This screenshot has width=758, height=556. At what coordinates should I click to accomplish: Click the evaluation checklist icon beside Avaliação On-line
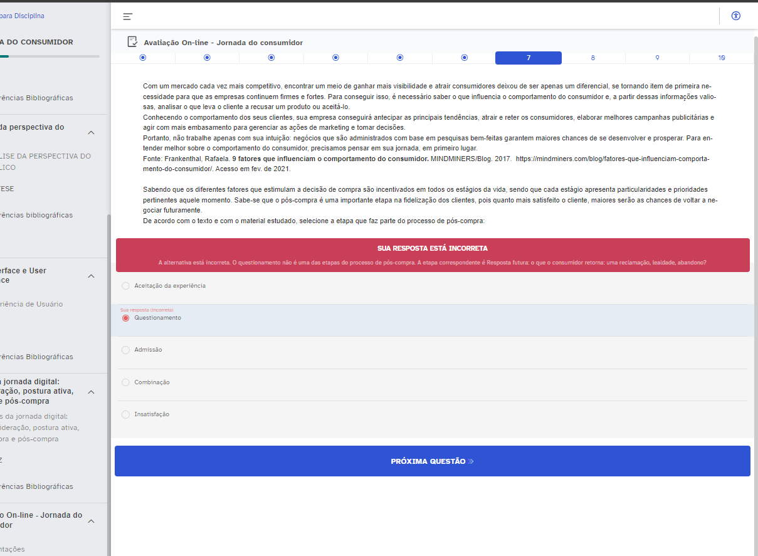click(132, 42)
